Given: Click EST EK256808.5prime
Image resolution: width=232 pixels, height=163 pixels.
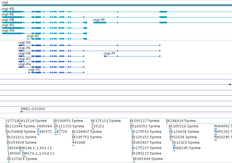Looking at the screenshot, I should [20, 132].
